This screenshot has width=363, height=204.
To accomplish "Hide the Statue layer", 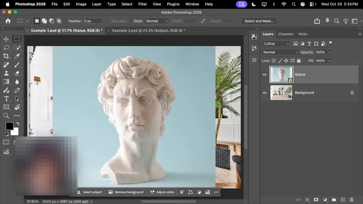I will 265,74.
